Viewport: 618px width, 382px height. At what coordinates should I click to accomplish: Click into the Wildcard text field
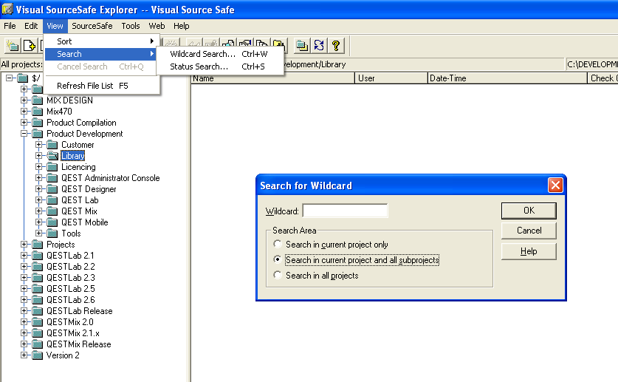point(345,211)
